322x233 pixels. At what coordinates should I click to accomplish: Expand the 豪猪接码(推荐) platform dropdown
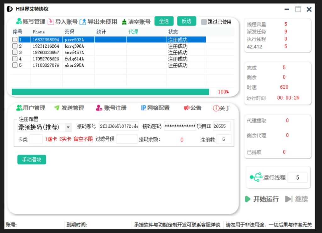[x=68, y=127]
